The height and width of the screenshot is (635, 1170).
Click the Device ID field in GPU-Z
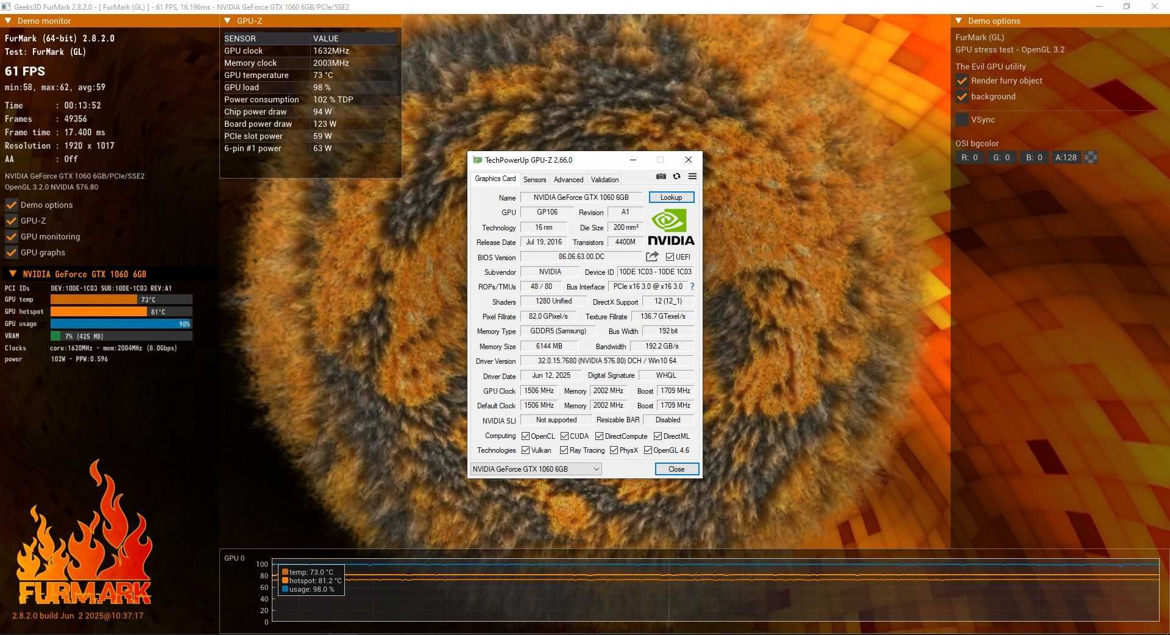tap(655, 272)
